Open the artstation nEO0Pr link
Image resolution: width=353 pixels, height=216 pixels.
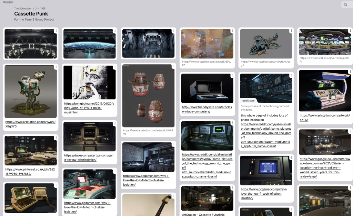pyautogui.click(x=324, y=60)
